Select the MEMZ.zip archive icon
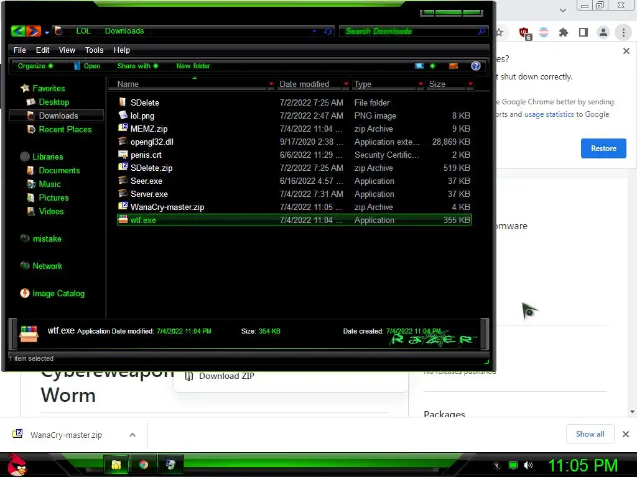This screenshot has width=637, height=477. pos(123,128)
